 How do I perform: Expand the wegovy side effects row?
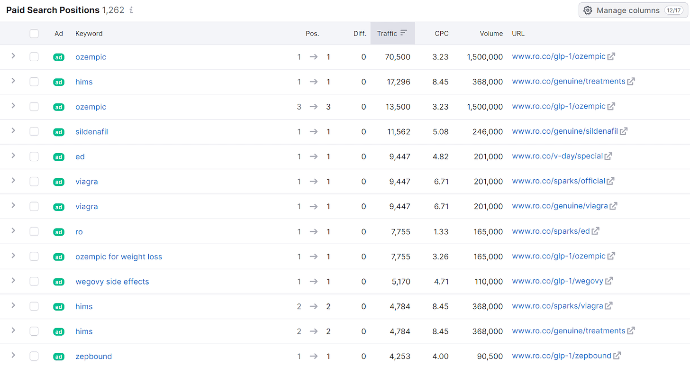point(13,280)
